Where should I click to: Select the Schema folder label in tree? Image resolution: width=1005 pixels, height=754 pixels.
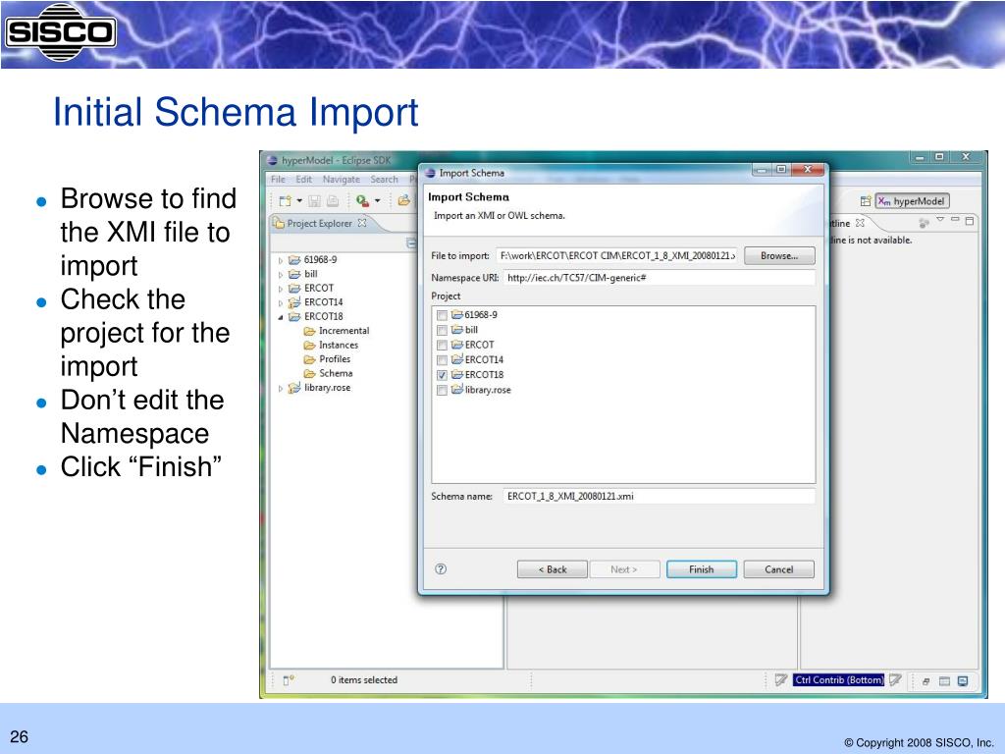click(x=336, y=373)
